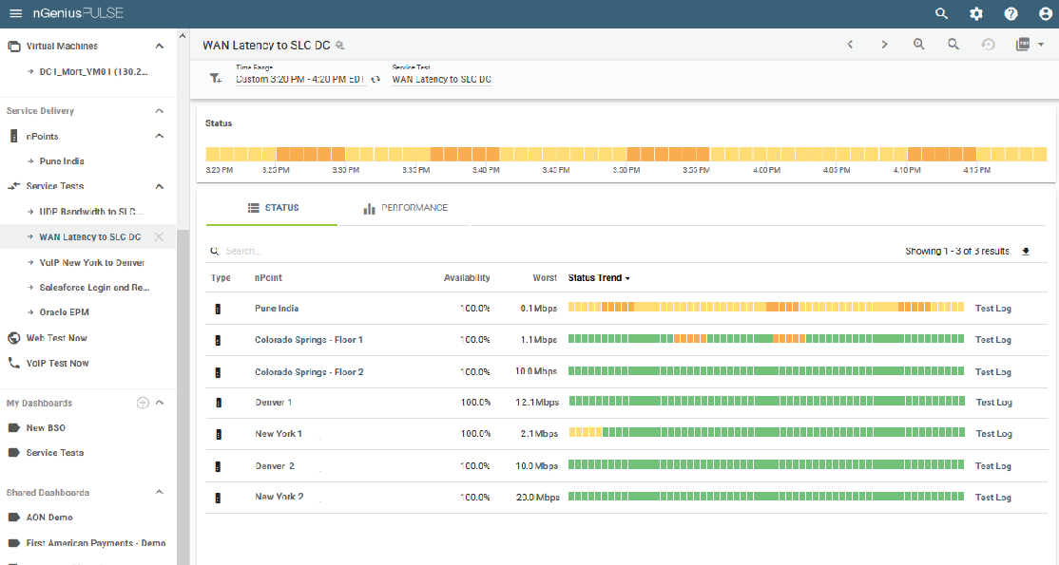Screen dimensions: 1059x565
Task: Open the help question mark icon
Action: point(1011,13)
